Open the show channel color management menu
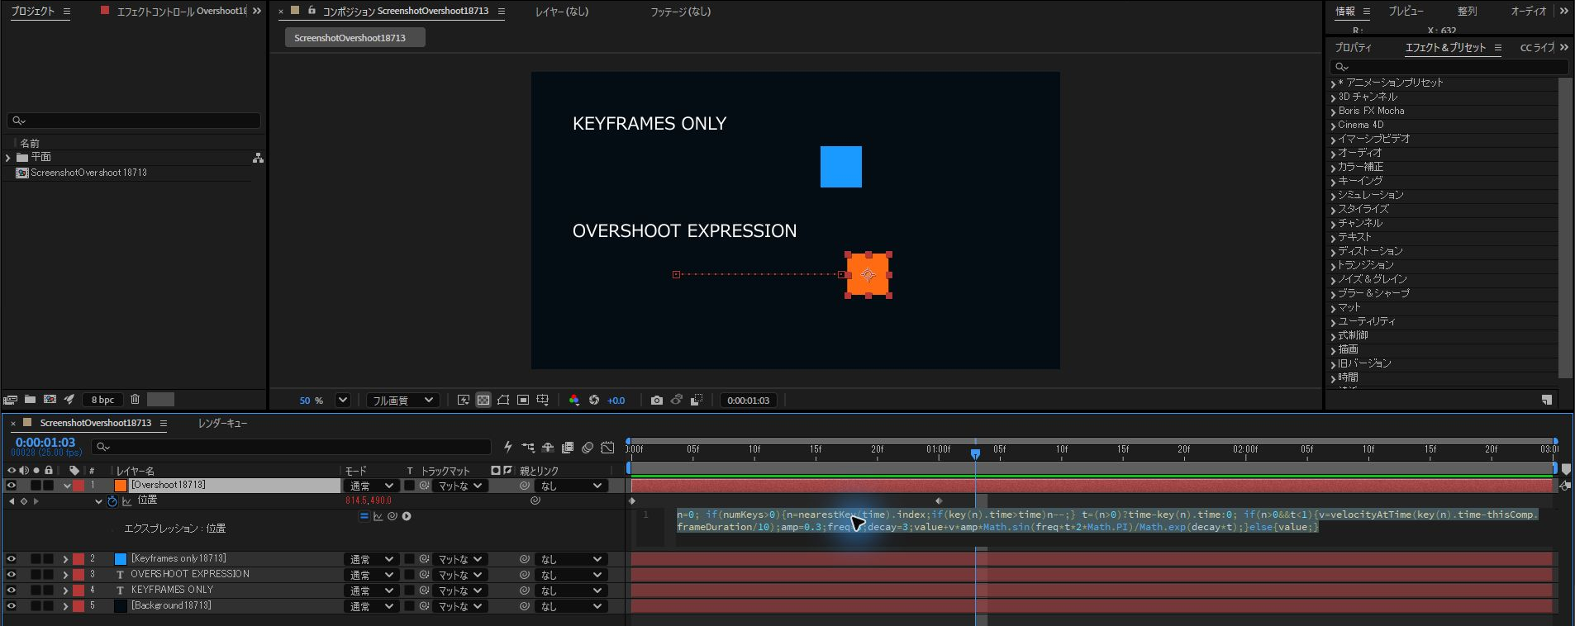This screenshot has width=1575, height=626. tap(574, 401)
